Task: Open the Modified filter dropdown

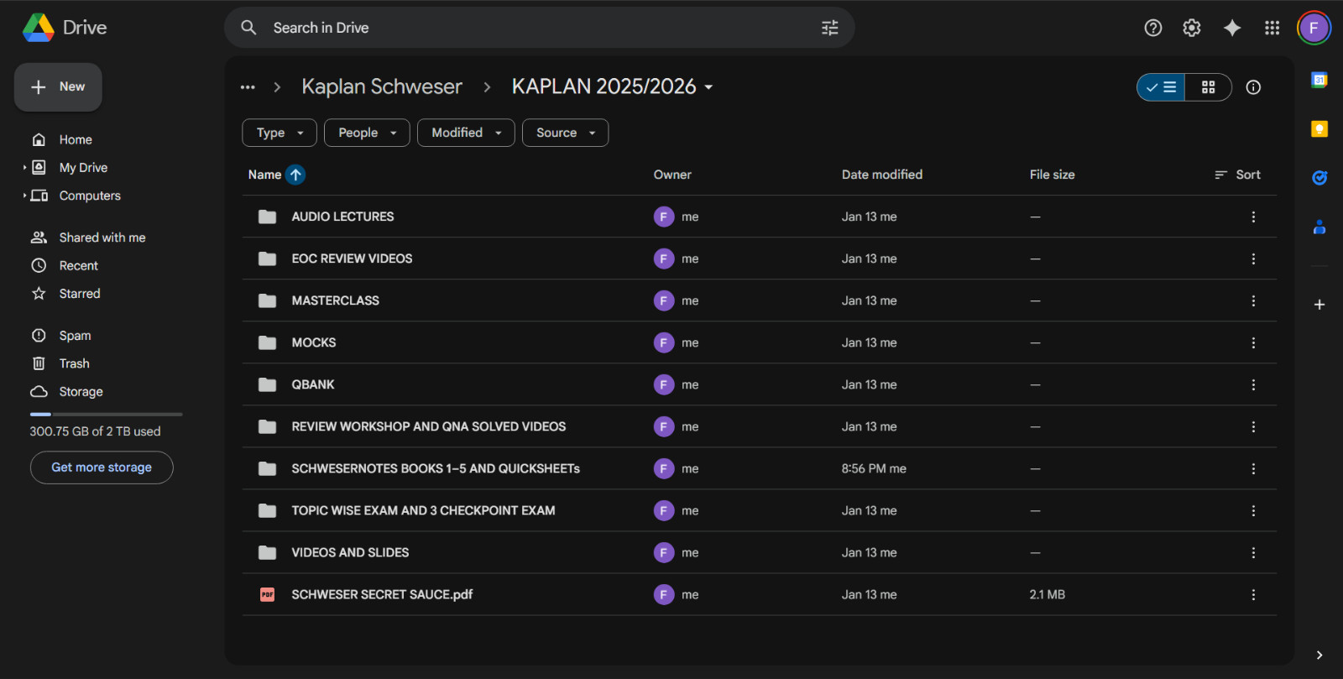Action: point(466,133)
